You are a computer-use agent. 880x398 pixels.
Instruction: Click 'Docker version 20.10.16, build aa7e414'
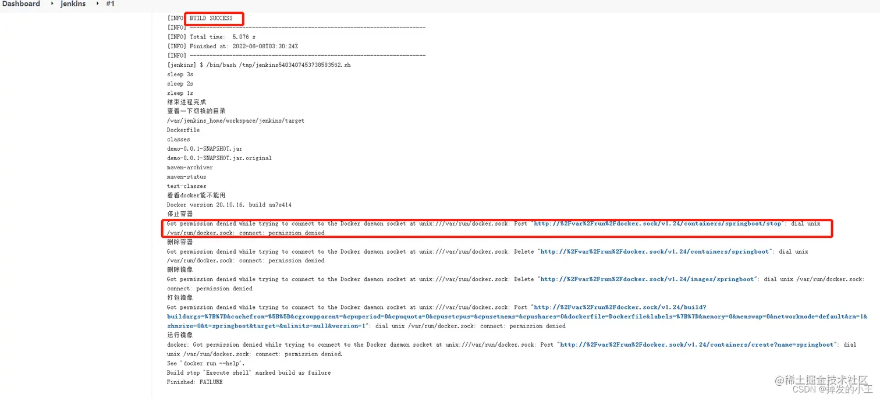(229, 205)
